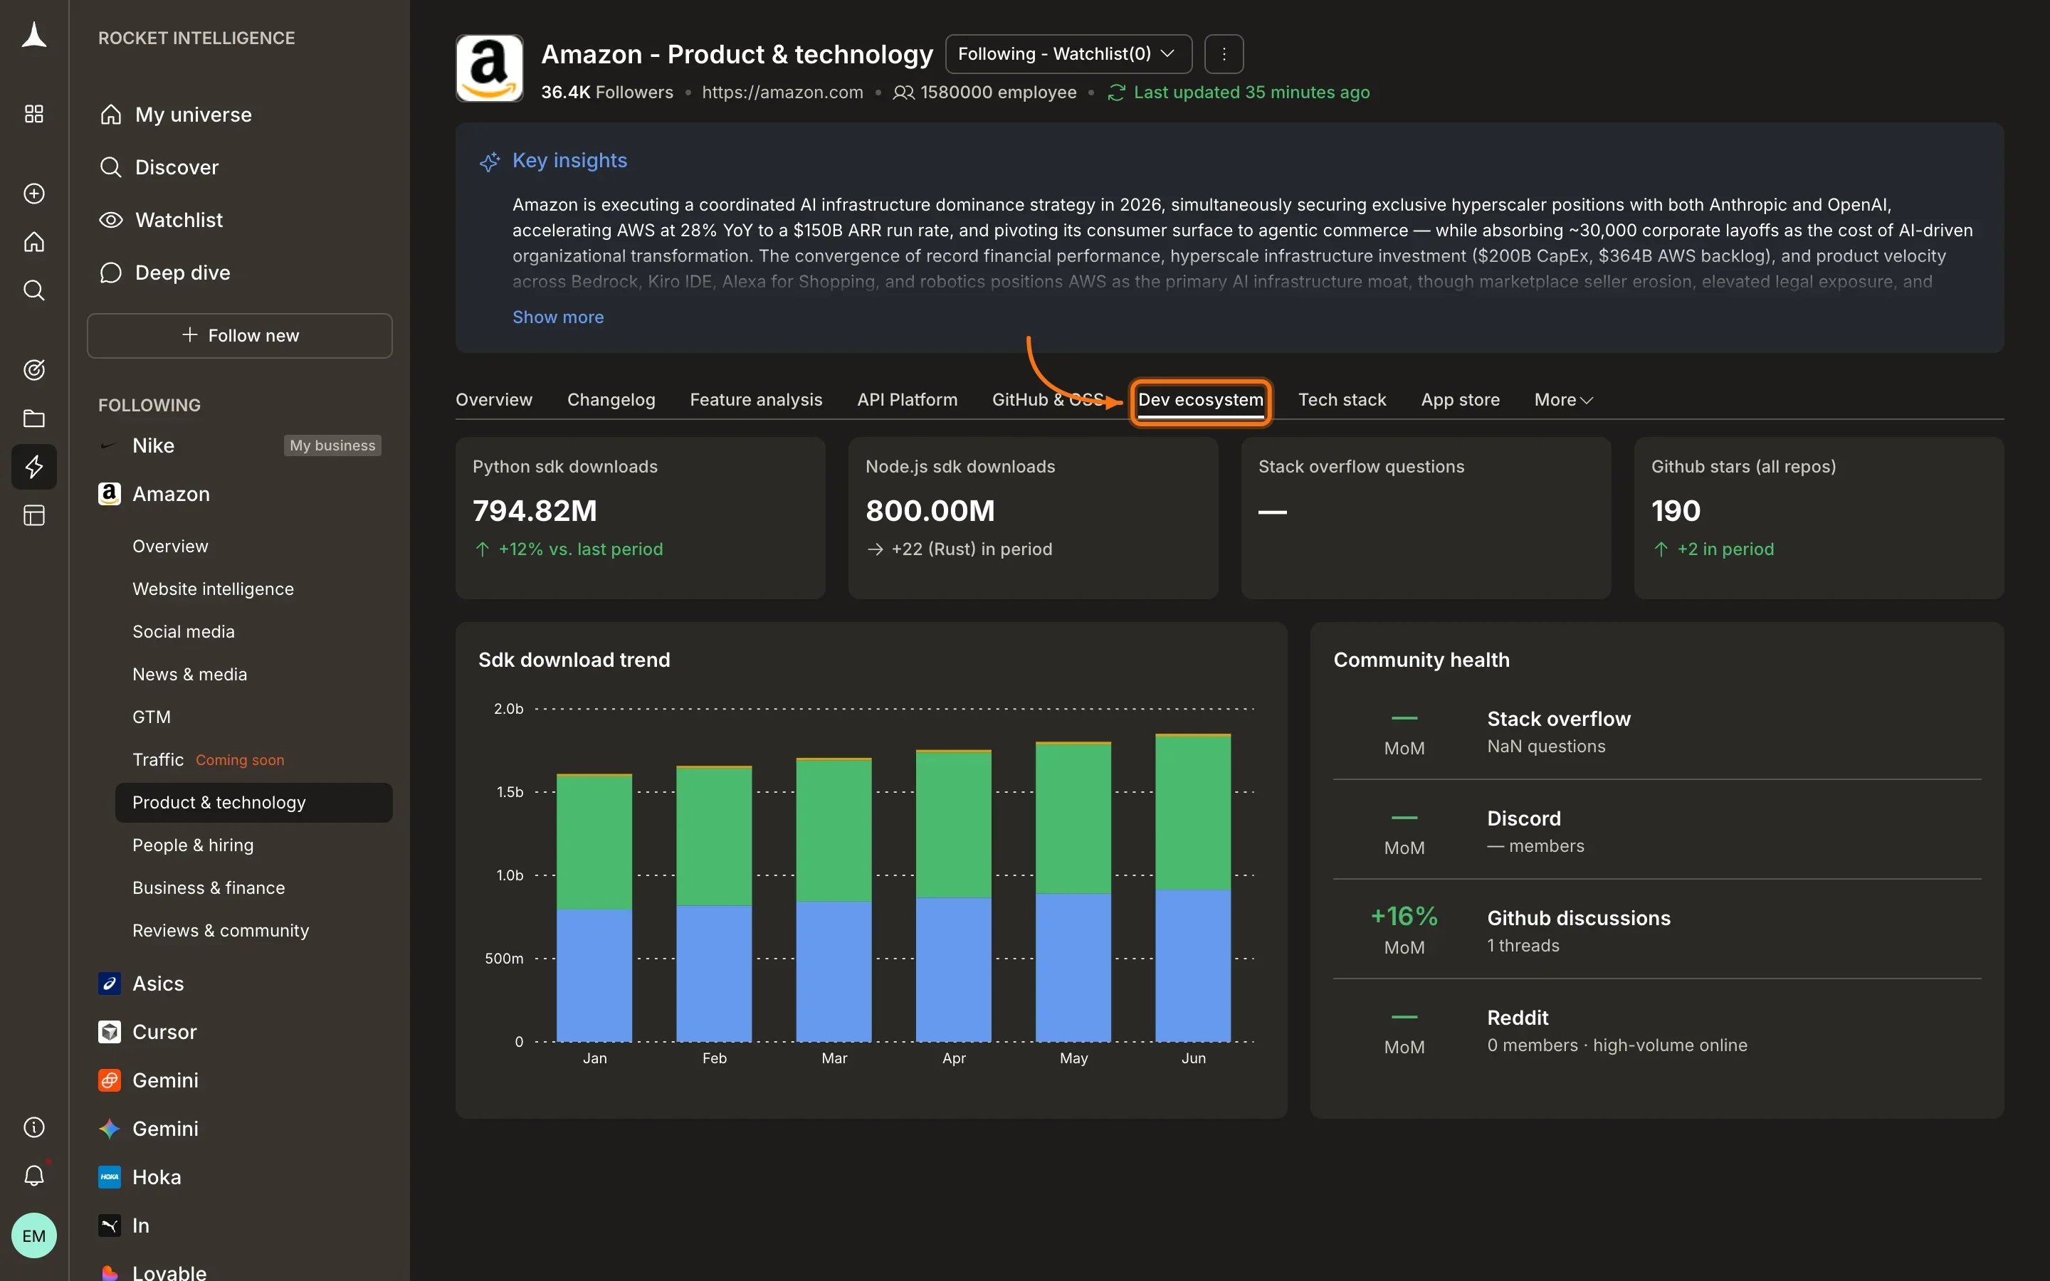Select the Dev ecosystem tab
Viewport: 2050px width, 1281px height.
point(1200,400)
